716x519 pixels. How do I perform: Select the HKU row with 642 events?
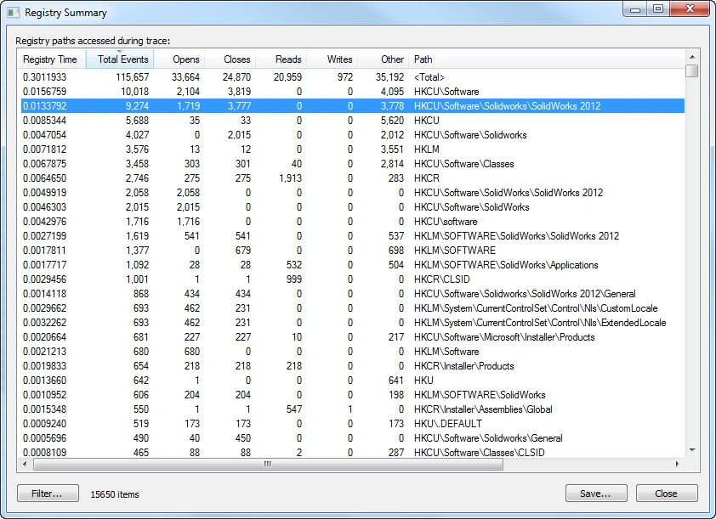(x=353, y=381)
